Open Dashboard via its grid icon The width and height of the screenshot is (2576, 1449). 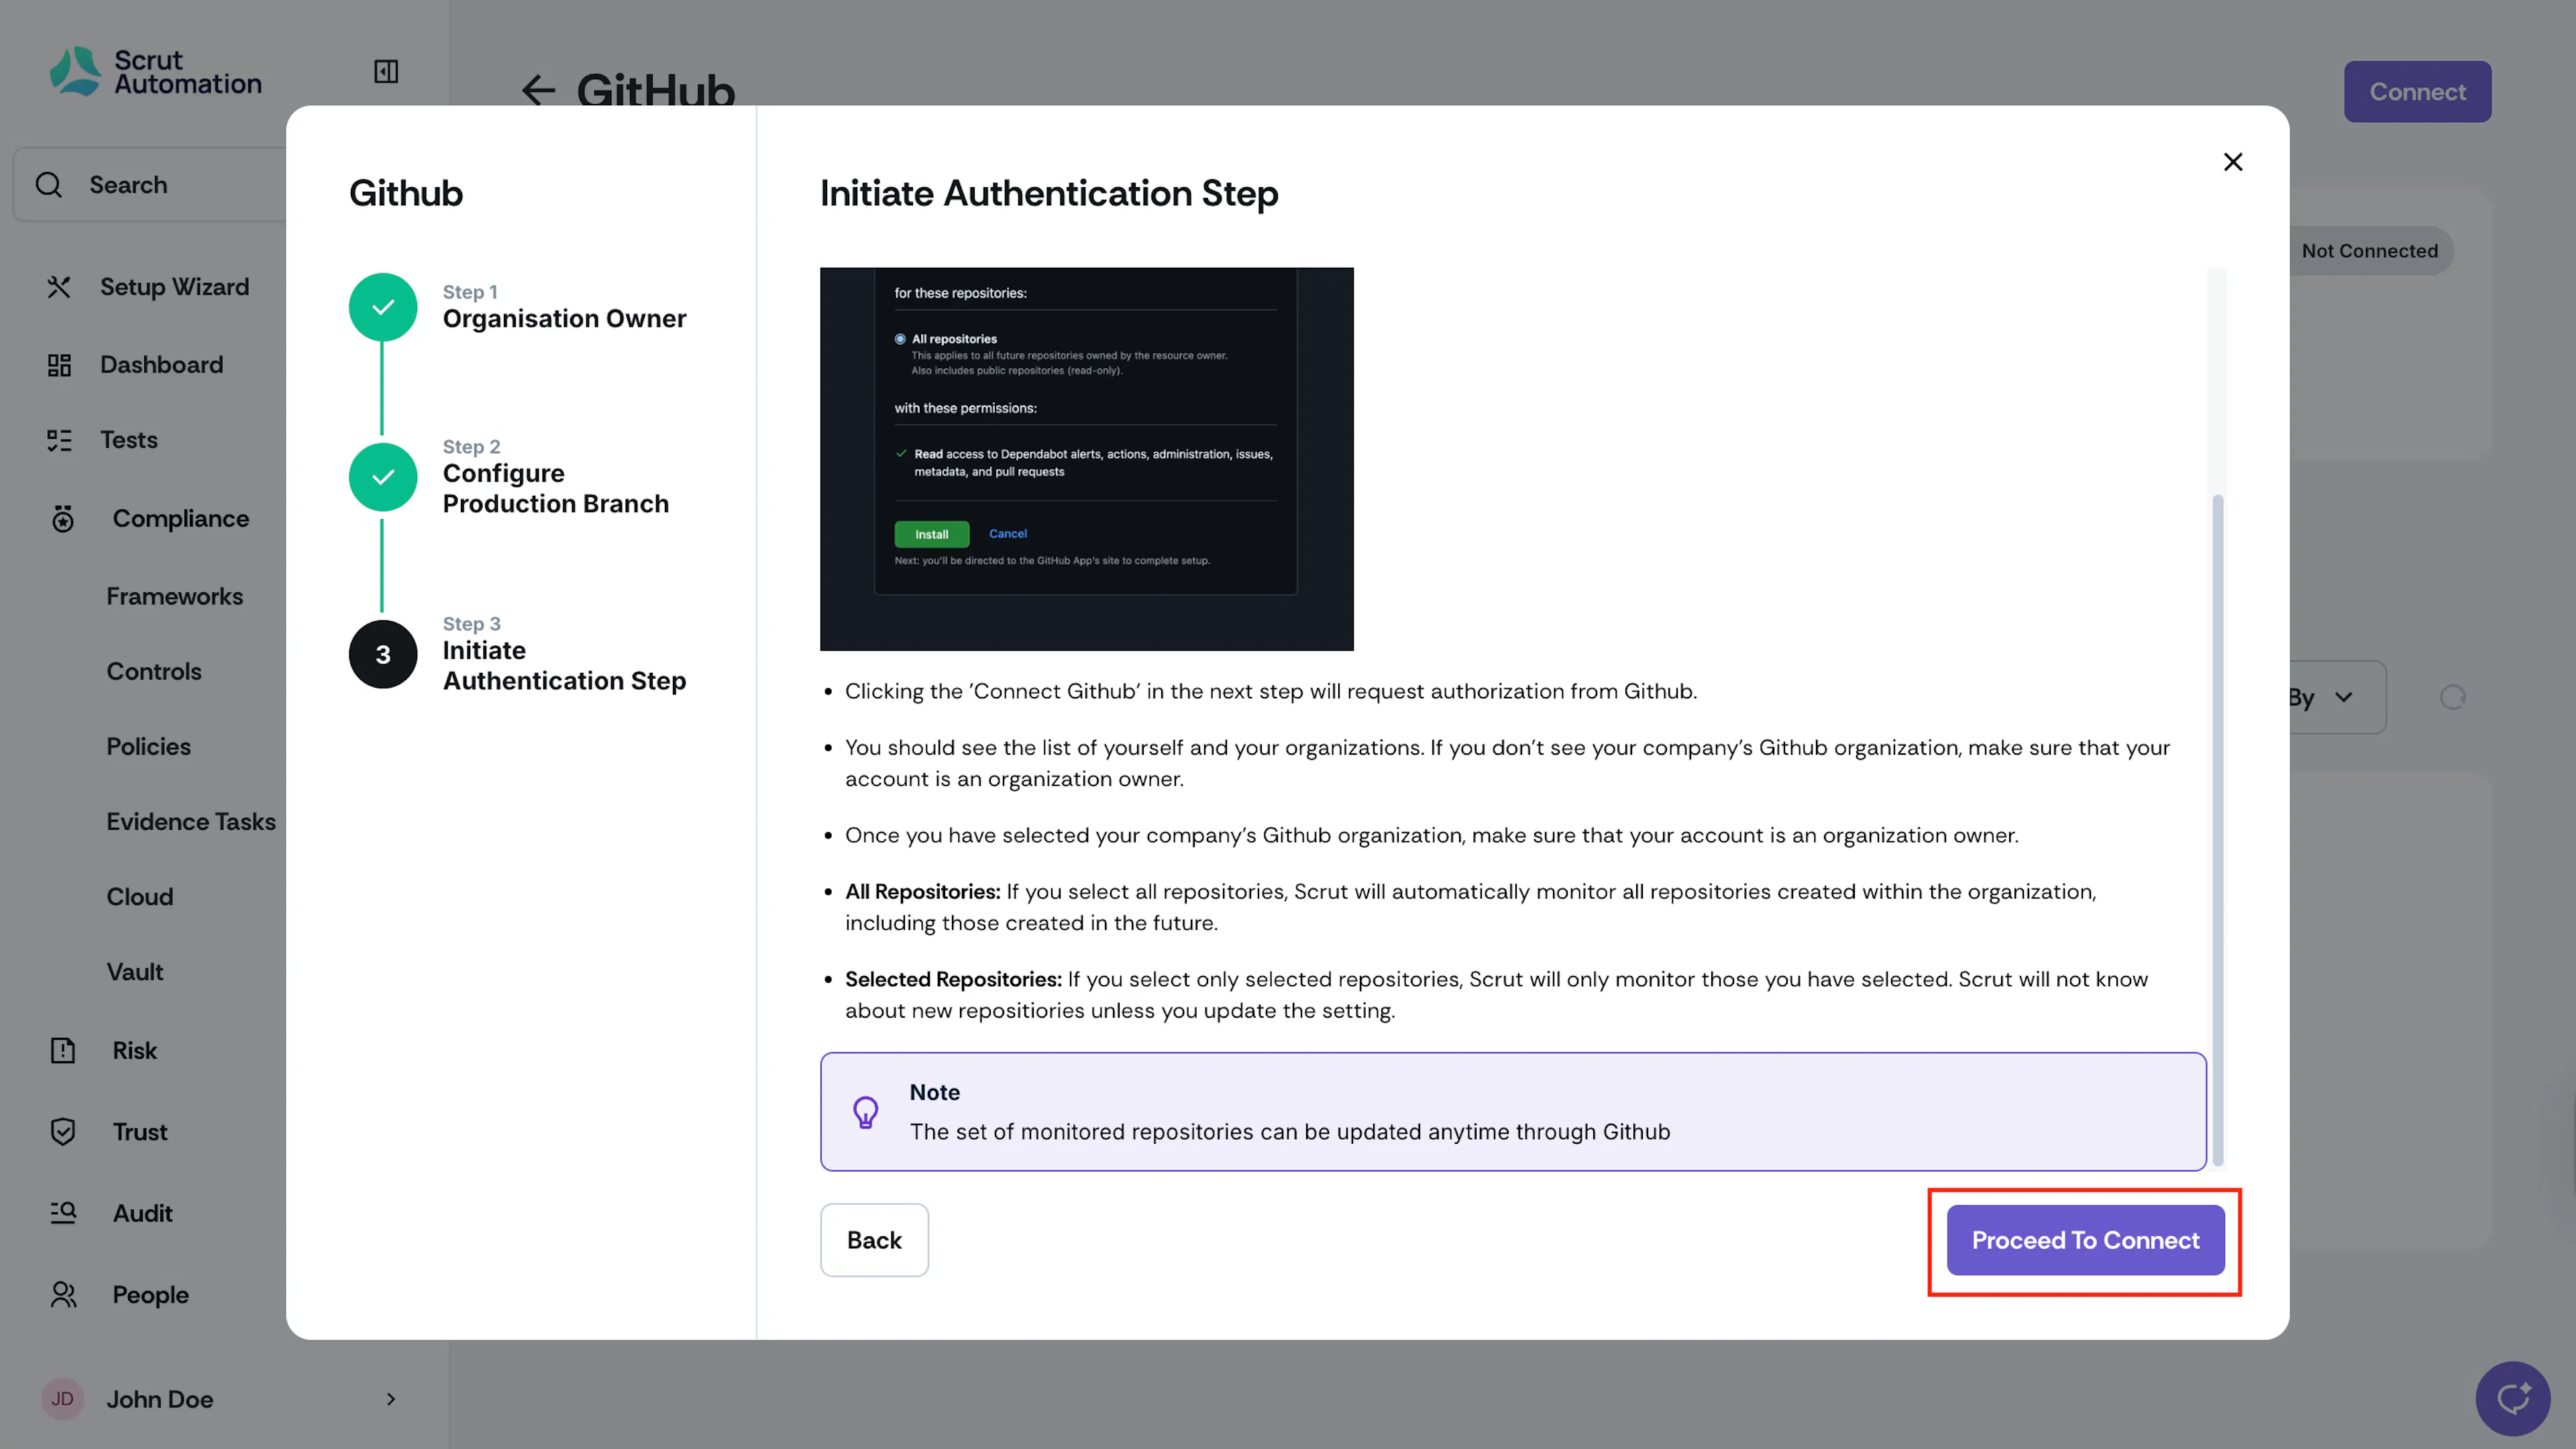point(59,365)
